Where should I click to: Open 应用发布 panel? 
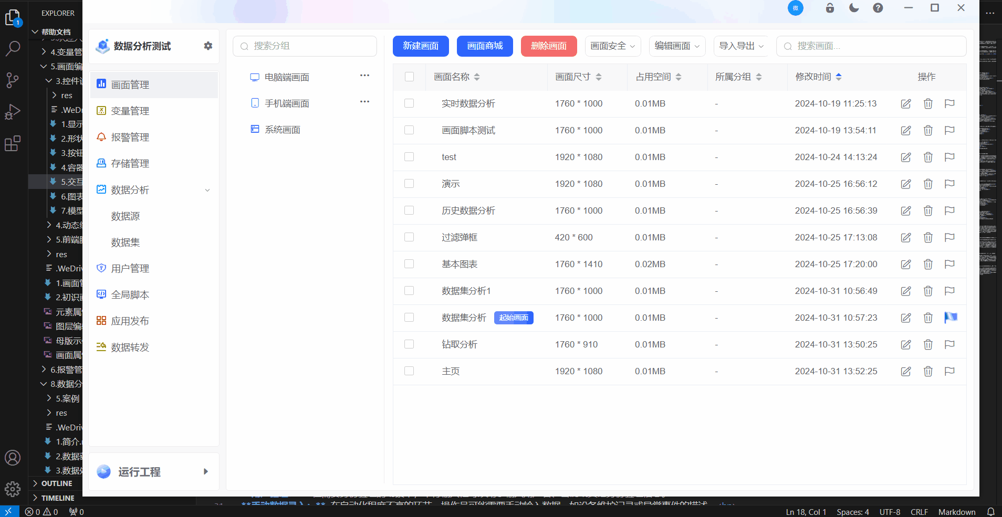(x=130, y=321)
